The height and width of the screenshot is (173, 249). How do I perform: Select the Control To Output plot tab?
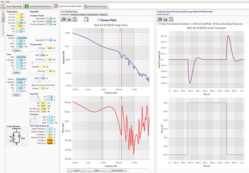click(x=78, y=15)
